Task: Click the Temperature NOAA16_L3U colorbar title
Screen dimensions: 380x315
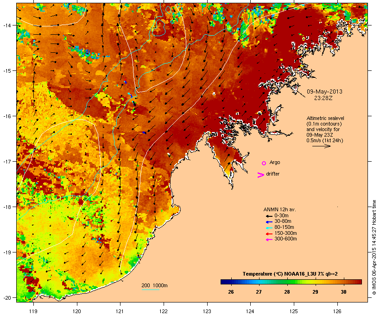Action: click(x=290, y=274)
